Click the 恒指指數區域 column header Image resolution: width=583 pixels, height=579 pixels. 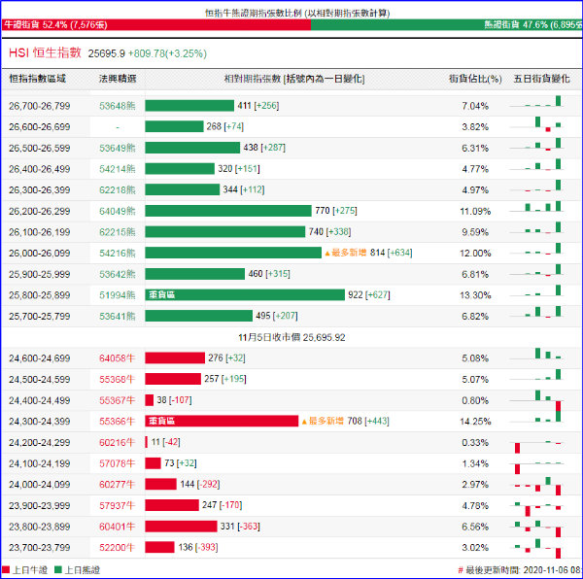[x=38, y=79]
